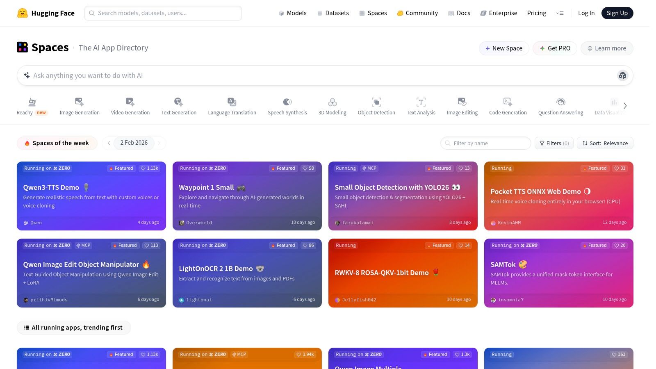Open the Qwen author profile link
This screenshot has height=369, width=656.
32,223
